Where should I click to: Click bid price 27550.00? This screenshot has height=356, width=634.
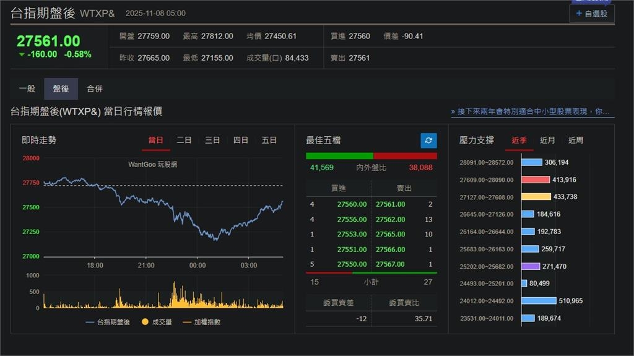coord(352,264)
